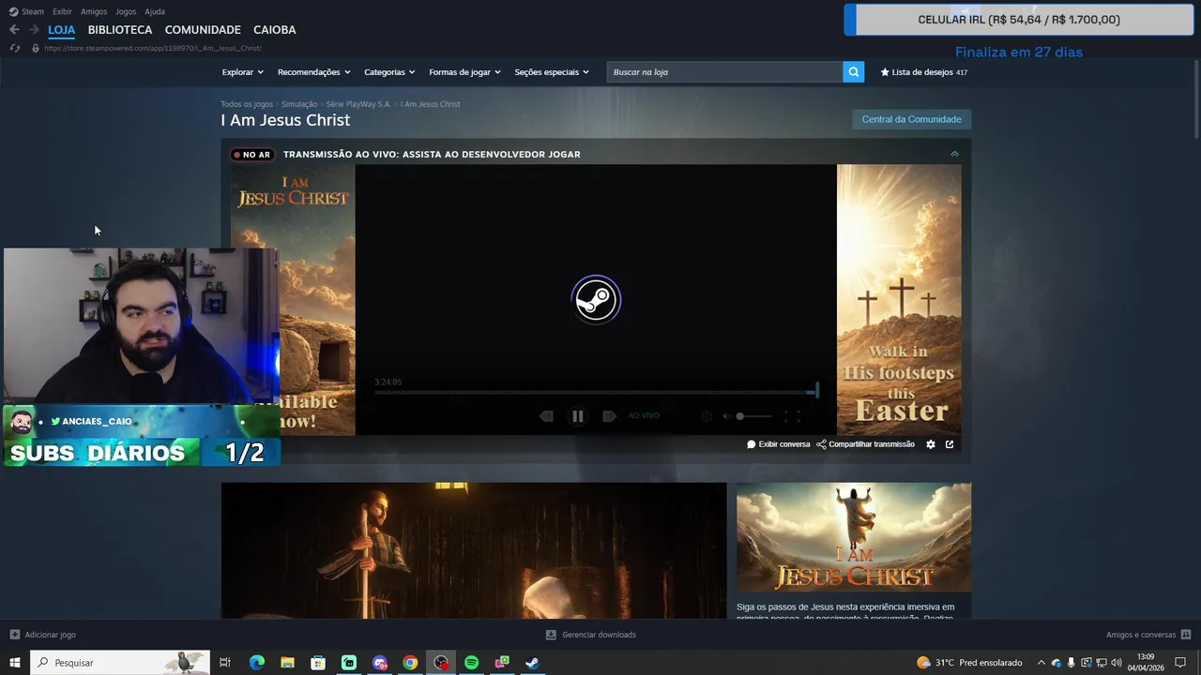Jump to live with AO VIVO
This screenshot has width=1201, height=675.
coord(644,415)
